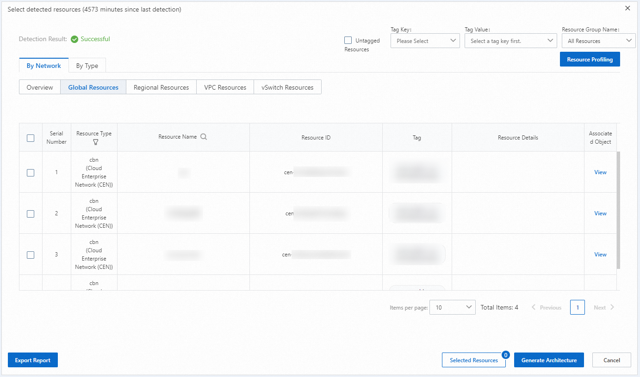Open the vSwitch Resources sub-tab
The image size is (640, 377).
287,87
